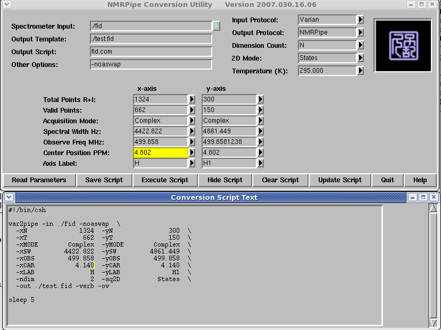
Task: Click y-axis Spectral Width field 4861.449
Action: click(229, 131)
